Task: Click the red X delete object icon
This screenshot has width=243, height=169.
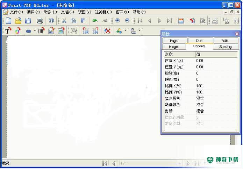Action: click(107, 30)
